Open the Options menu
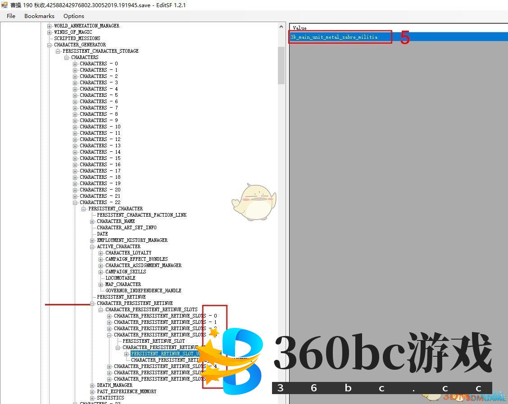This screenshot has height=404, width=508. click(73, 16)
